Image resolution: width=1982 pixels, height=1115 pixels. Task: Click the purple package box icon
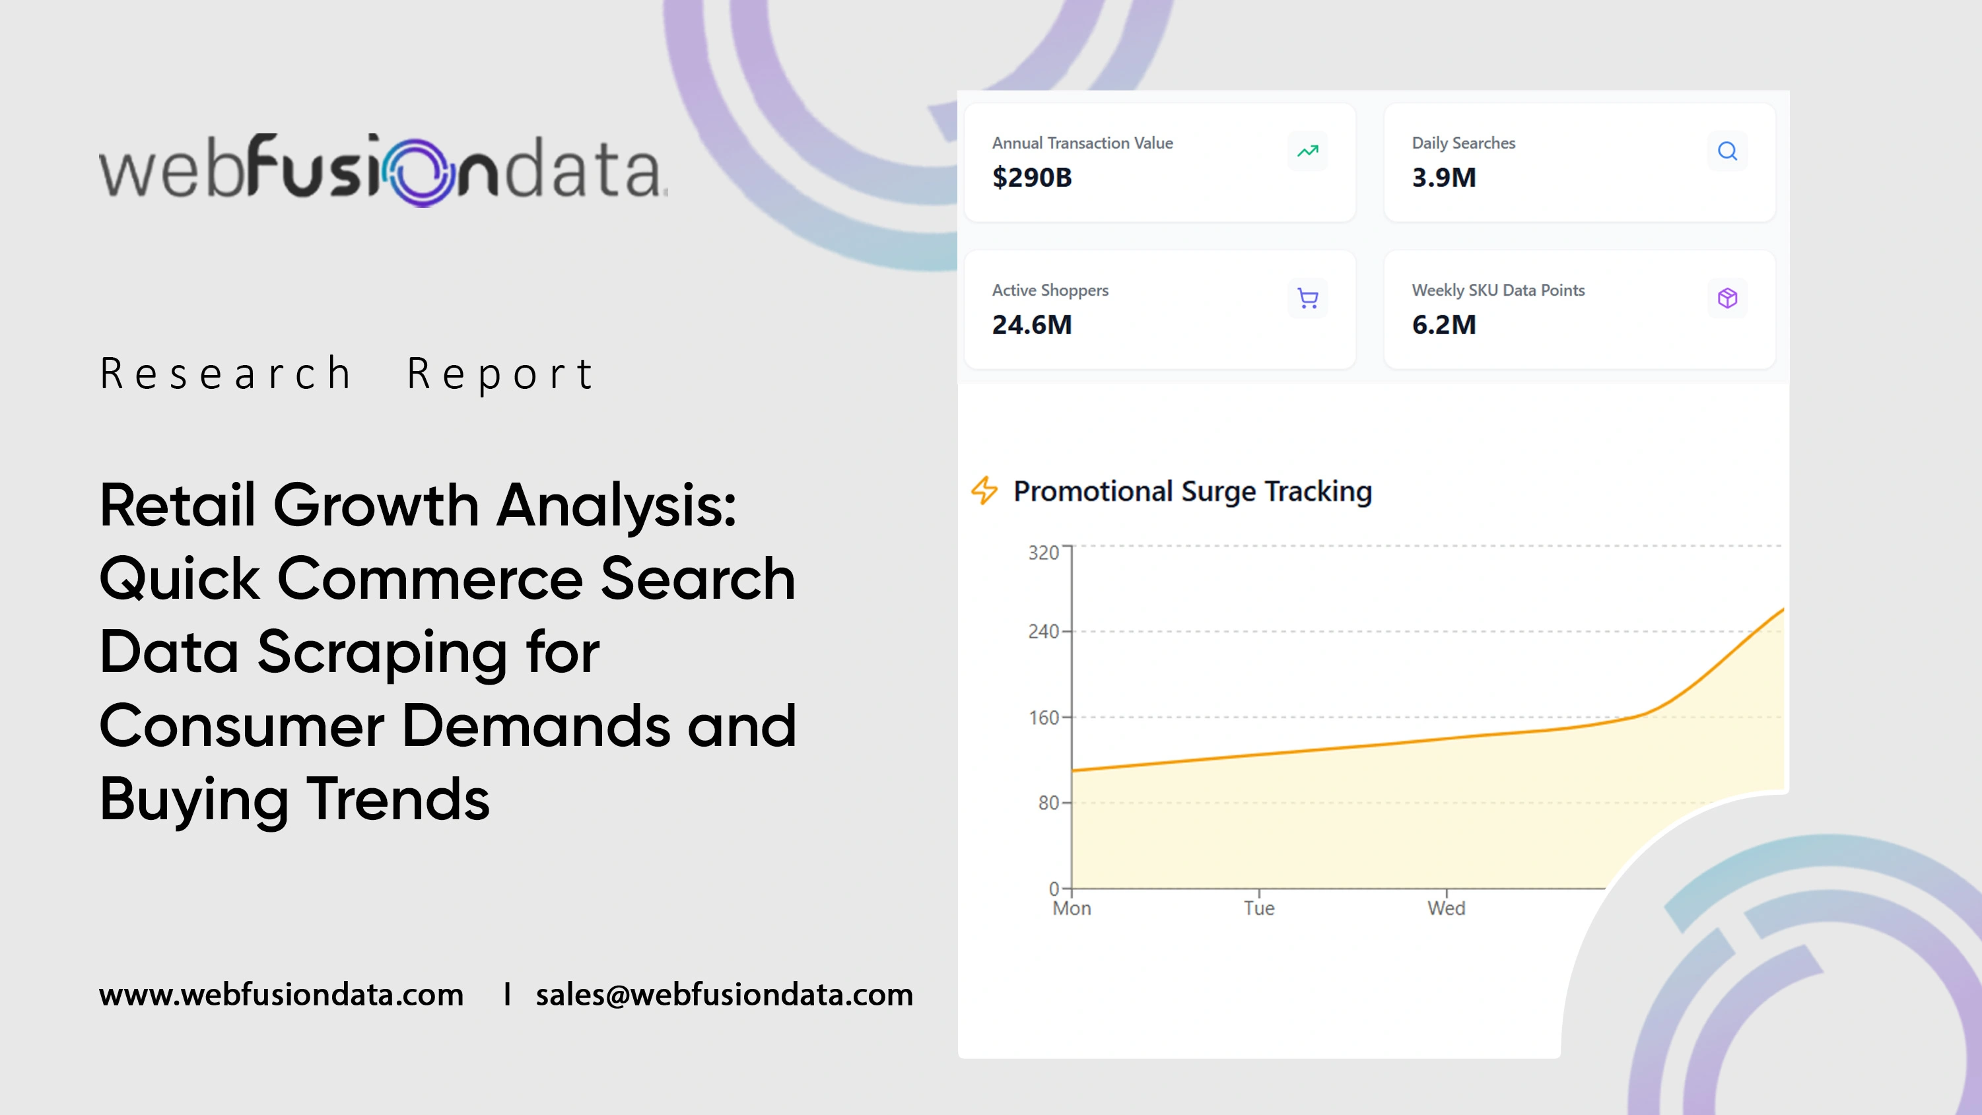tap(1727, 298)
